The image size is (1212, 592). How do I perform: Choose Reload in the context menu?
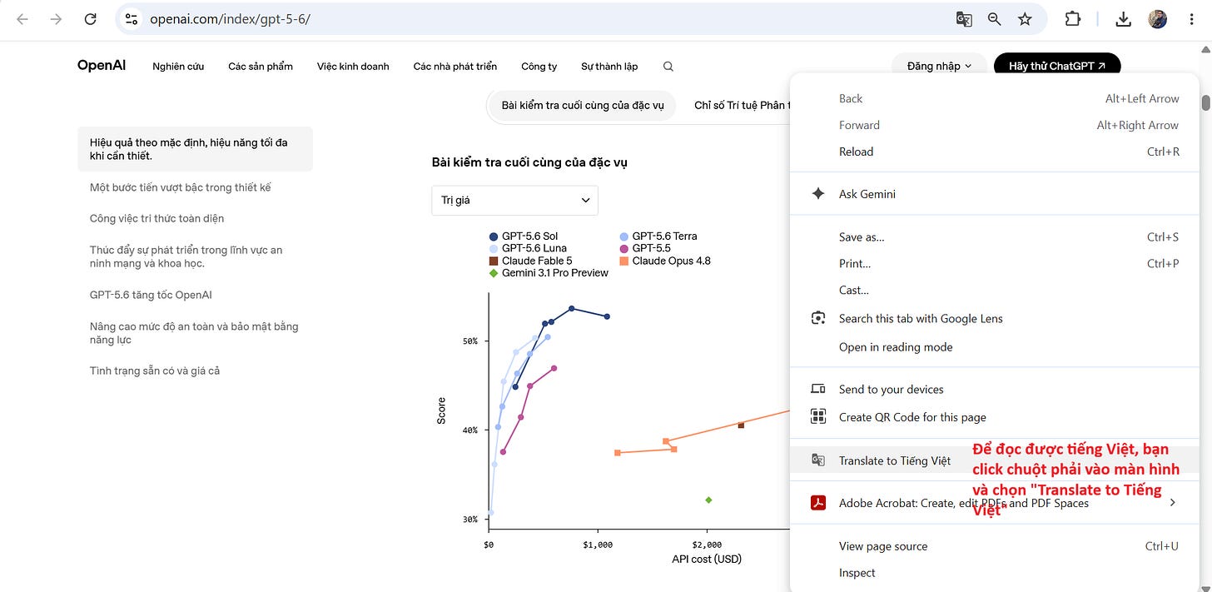(995, 152)
